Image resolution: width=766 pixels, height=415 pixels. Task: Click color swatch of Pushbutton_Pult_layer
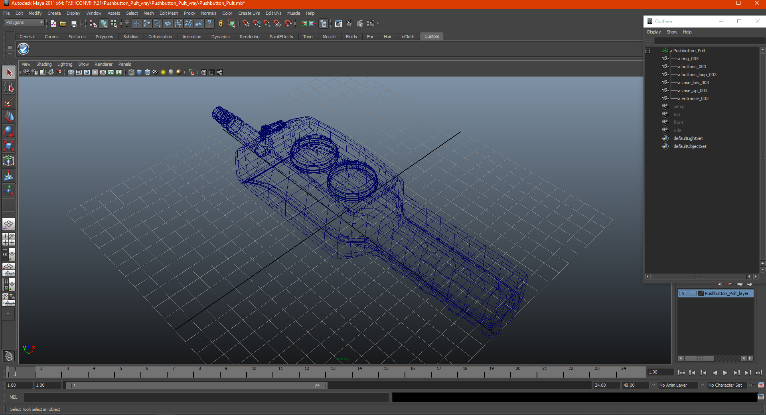[x=701, y=293]
